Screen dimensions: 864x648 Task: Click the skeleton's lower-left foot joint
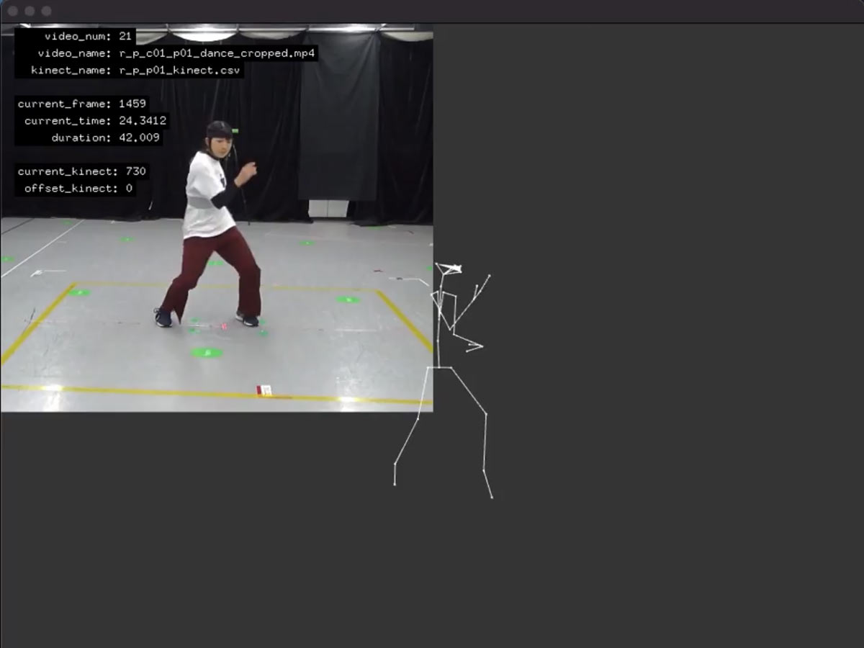coord(395,484)
